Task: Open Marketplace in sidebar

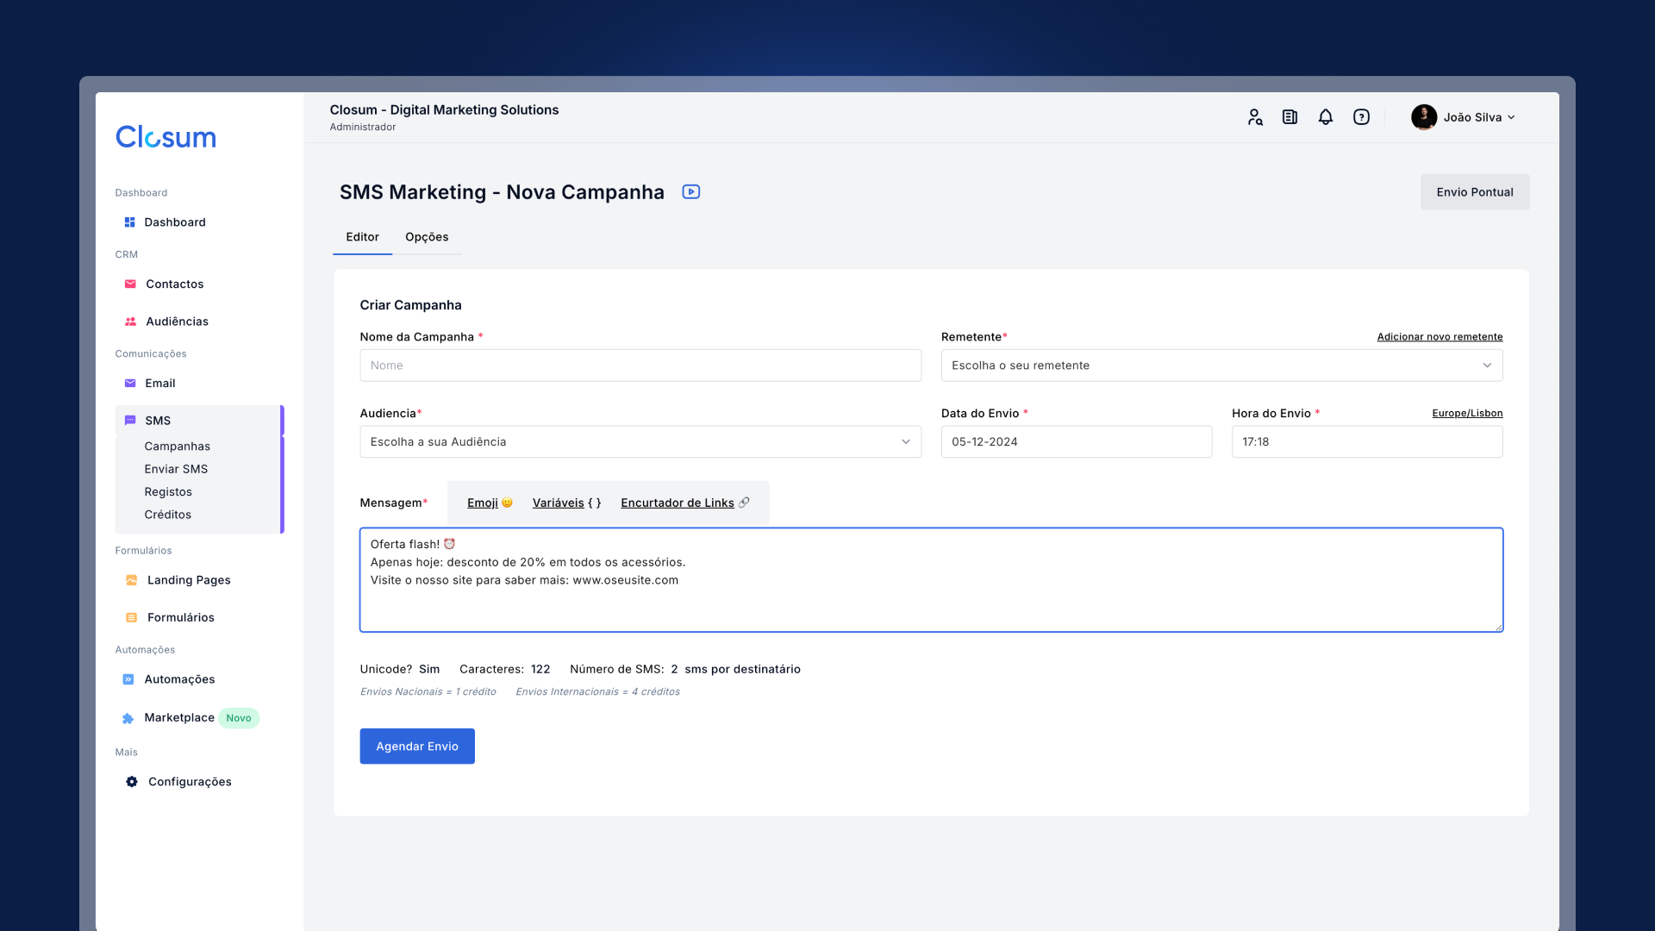Action: (x=179, y=717)
